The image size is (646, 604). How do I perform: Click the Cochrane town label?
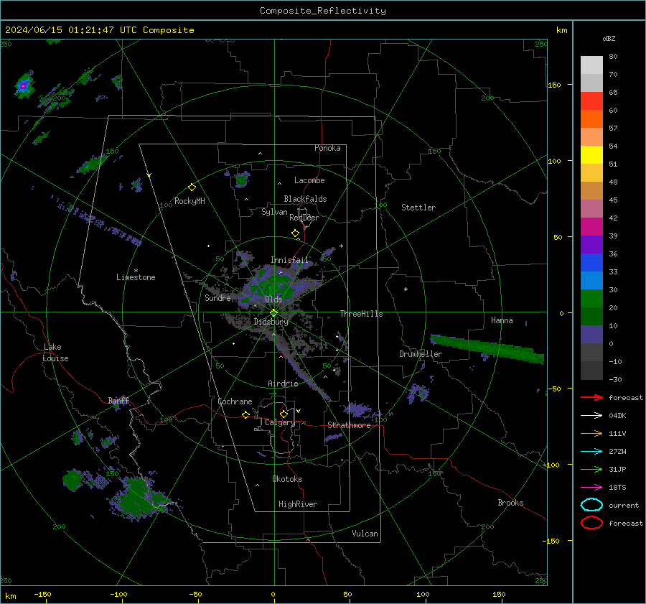click(235, 401)
